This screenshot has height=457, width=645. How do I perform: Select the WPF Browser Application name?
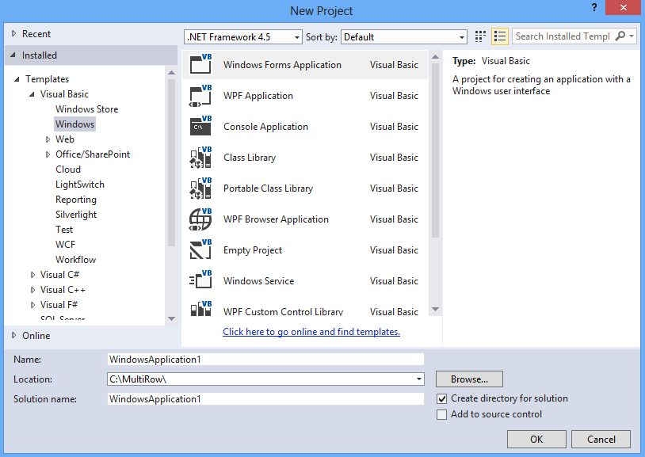(276, 219)
